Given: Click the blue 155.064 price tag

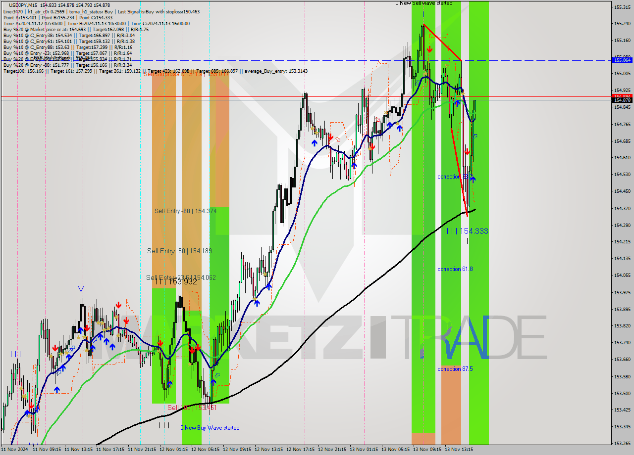Looking at the screenshot, I should pos(622,60).
